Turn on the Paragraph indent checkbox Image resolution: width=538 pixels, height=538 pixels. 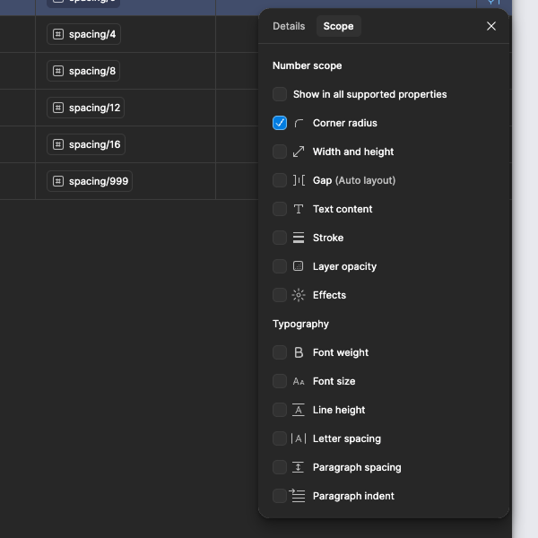point(280,496)
